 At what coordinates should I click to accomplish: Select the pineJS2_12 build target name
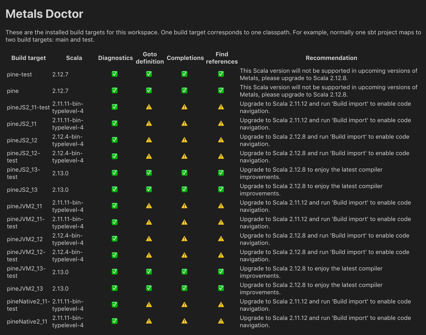[x=22, y=140]
